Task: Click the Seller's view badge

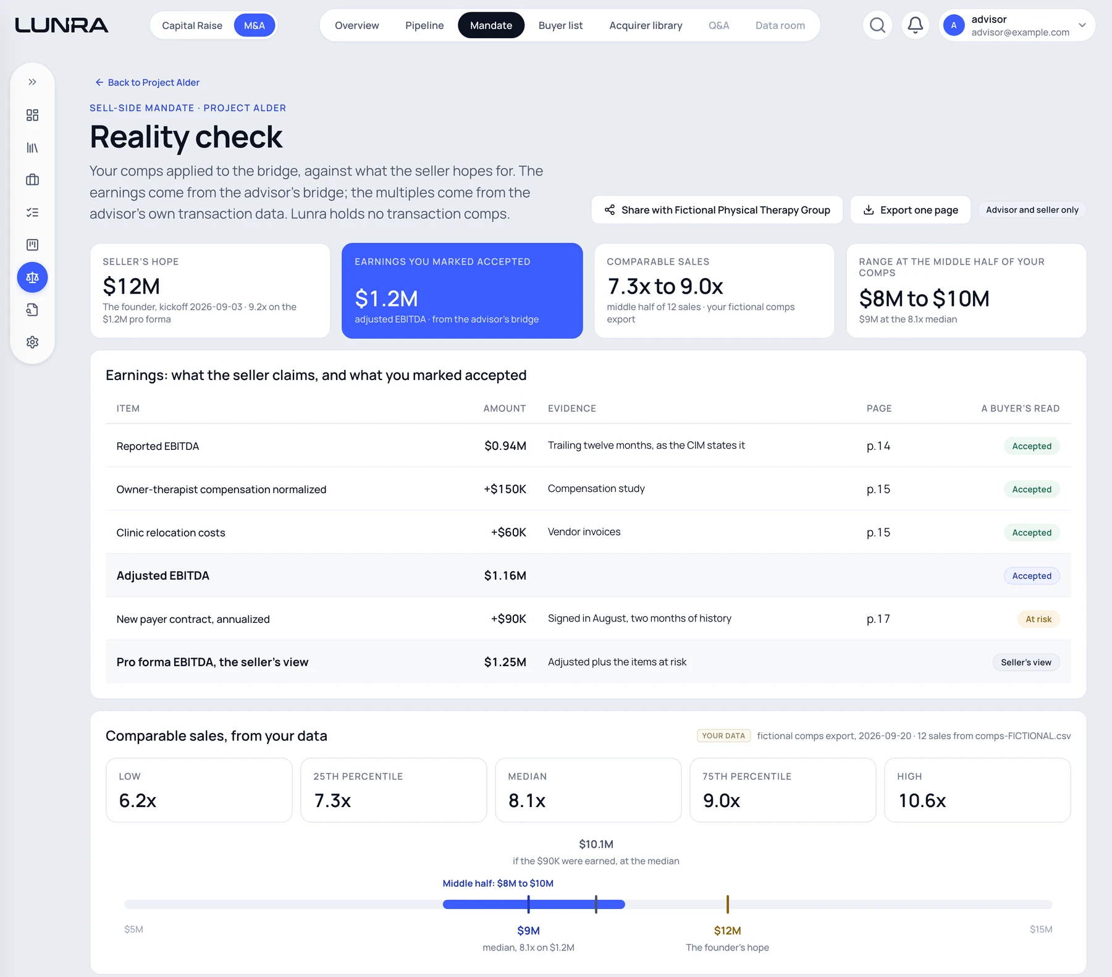Action: 1026,662
